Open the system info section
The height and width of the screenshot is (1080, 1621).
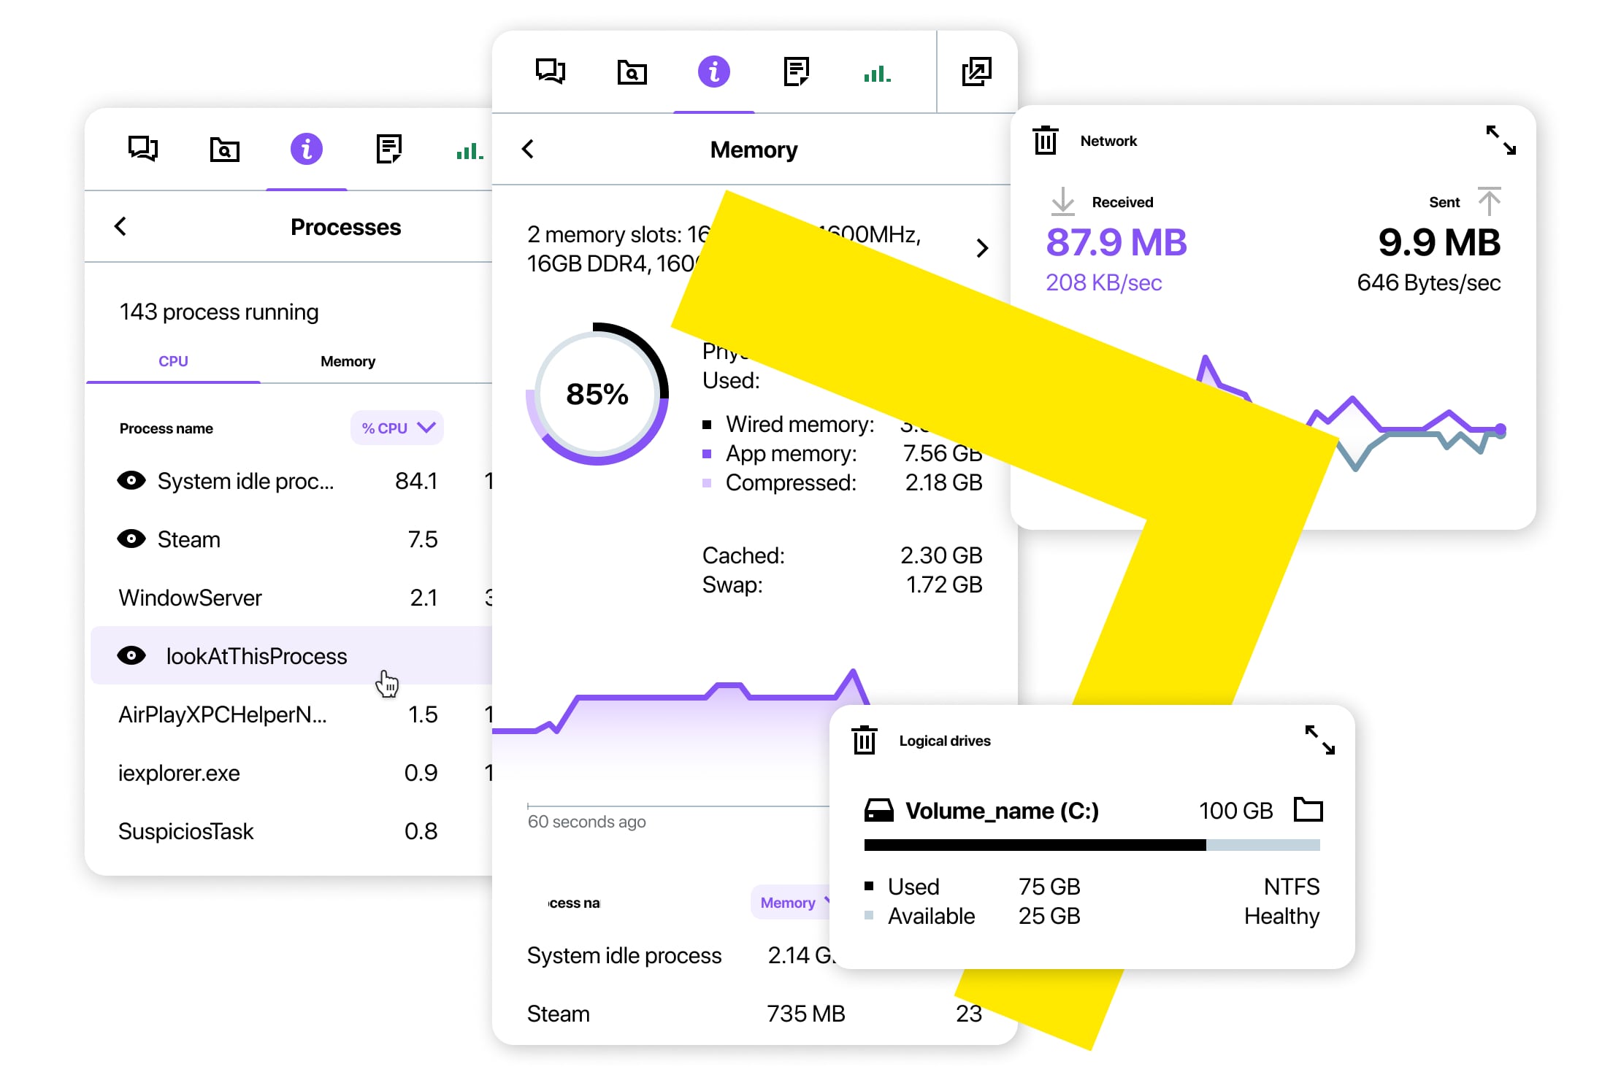tap(713, 72)
